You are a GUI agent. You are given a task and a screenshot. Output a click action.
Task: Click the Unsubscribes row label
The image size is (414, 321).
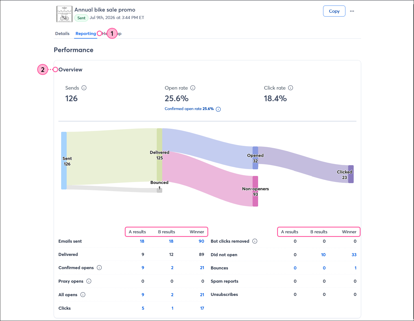pyautogui.click(x=224, y=294)
